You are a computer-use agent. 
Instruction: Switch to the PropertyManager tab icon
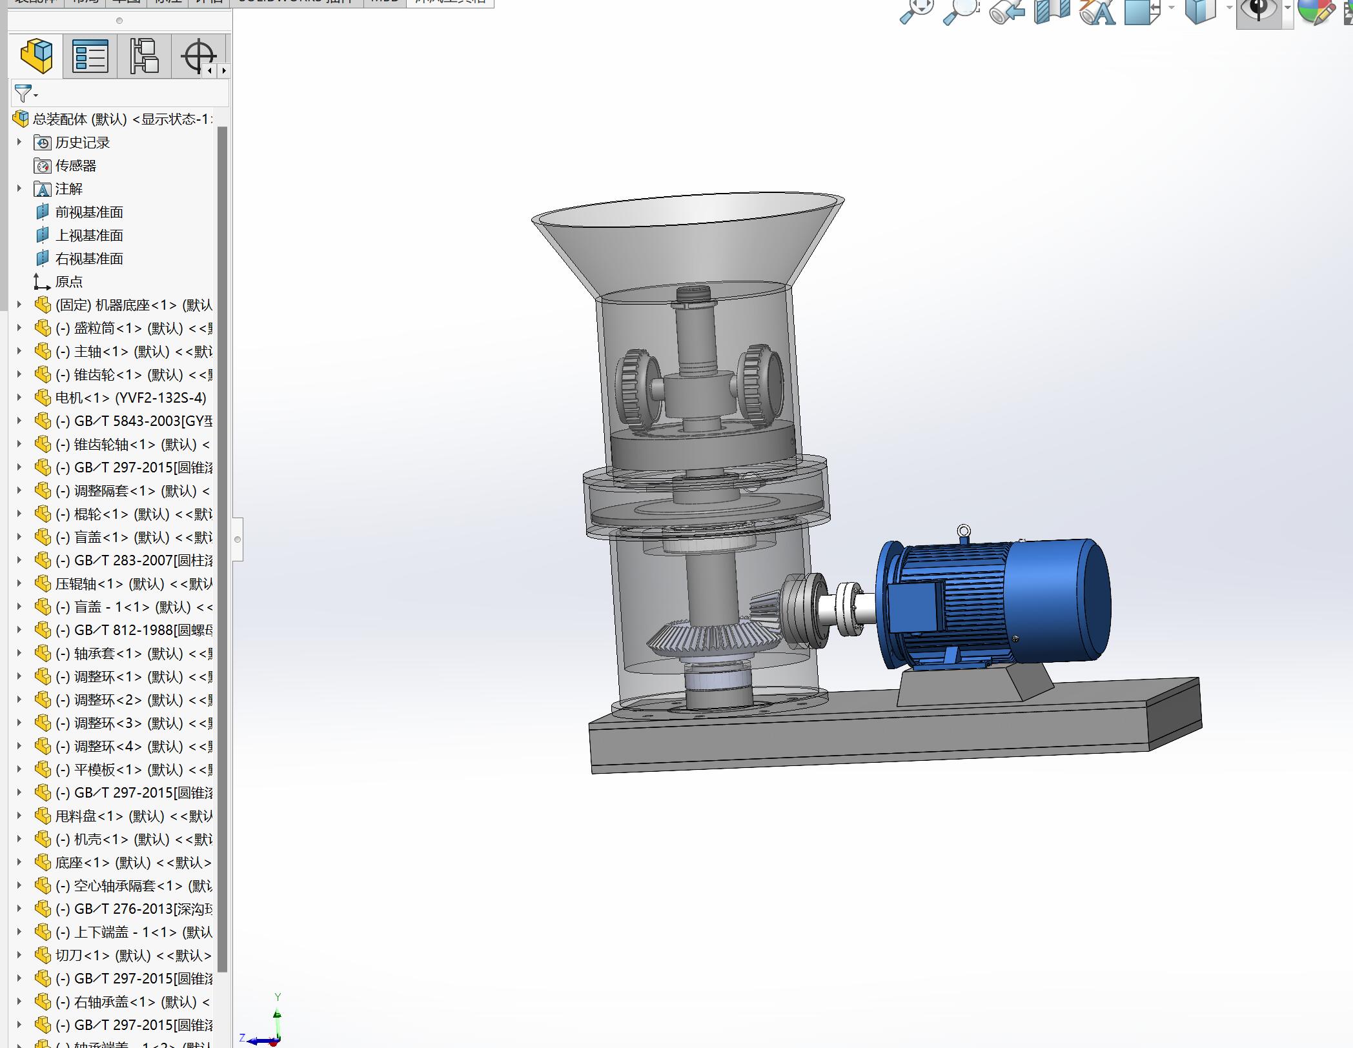(90, 55)
